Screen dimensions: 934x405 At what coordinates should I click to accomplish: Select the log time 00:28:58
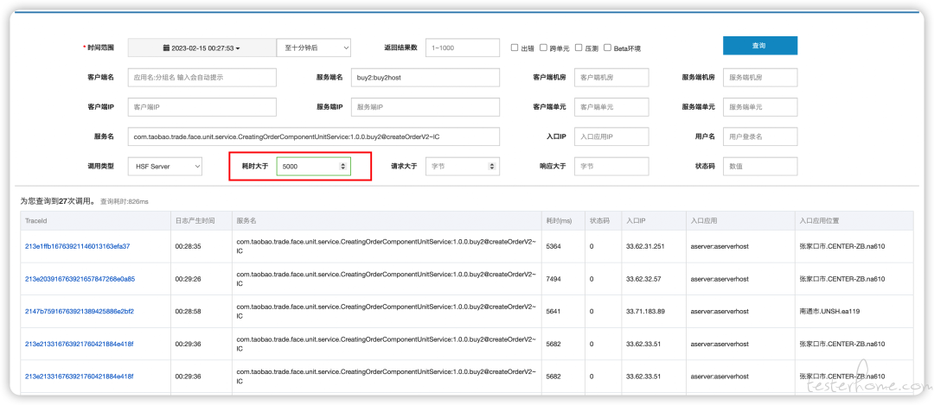[x=188, y=311]
